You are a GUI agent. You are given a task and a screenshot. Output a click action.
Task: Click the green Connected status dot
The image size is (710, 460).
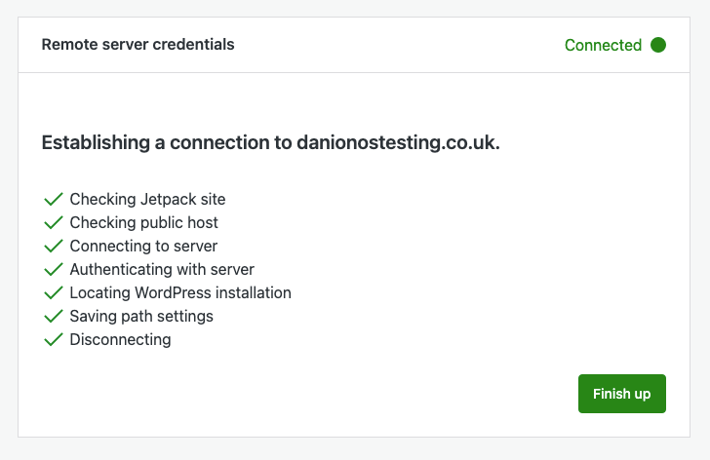[658, 45]
